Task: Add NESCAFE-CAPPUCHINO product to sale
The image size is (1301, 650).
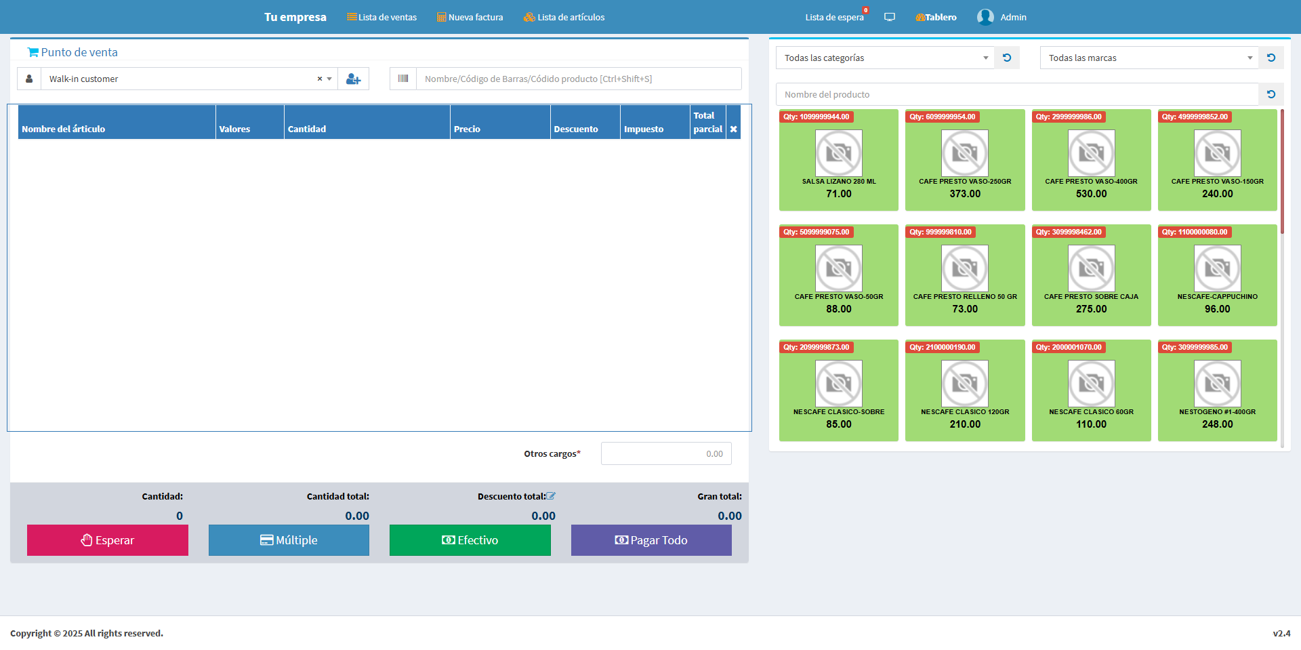Action: (1217, 275)
